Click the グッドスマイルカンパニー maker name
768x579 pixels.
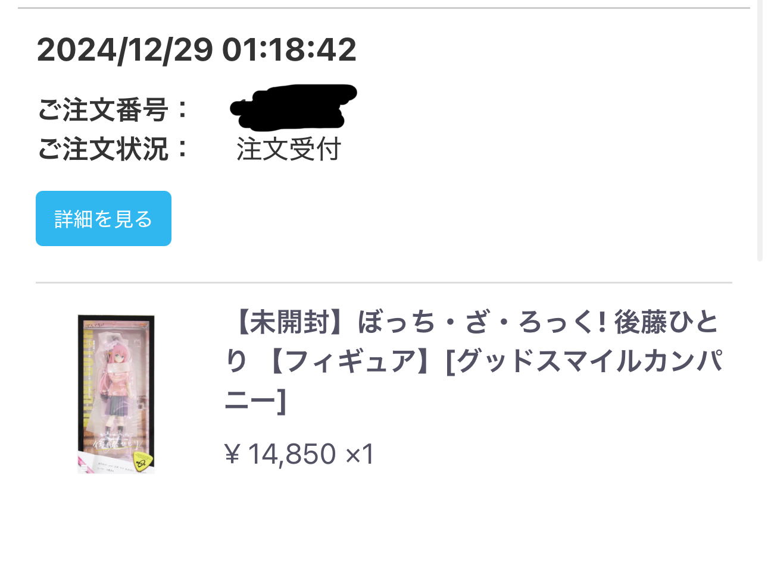click(589, 361)
